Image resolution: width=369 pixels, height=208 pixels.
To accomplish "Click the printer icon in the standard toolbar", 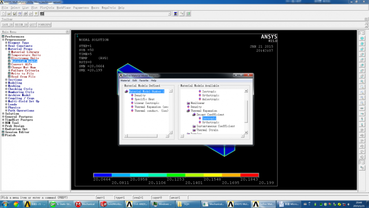I will tap(25, 14).
